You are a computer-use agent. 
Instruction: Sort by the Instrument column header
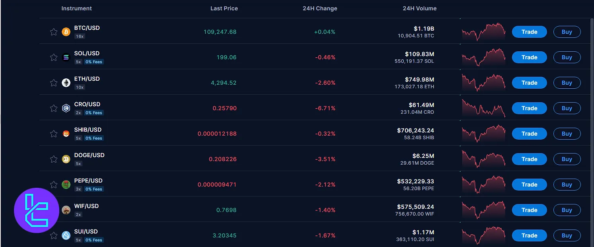pos(76,8)
